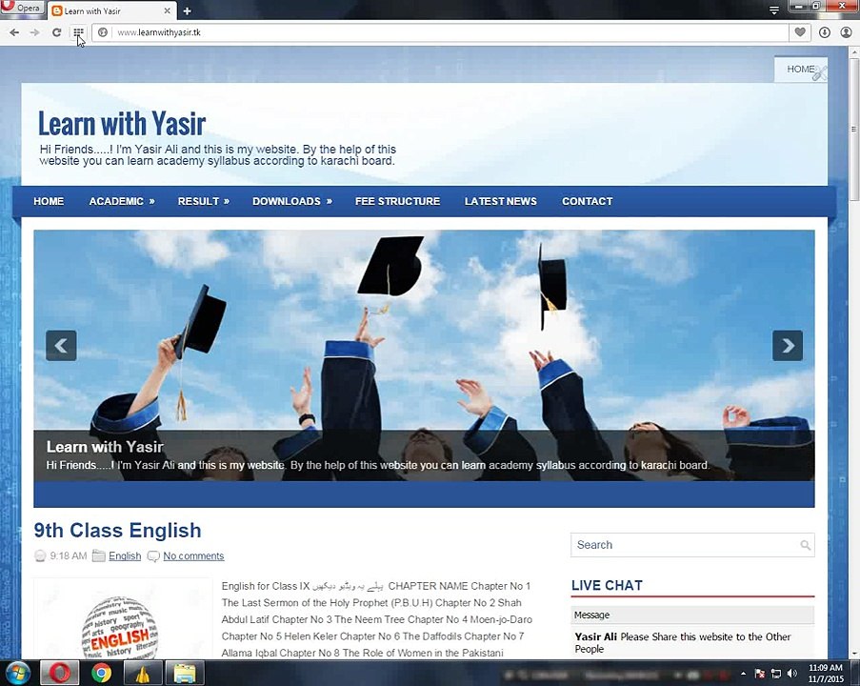This screenshot has height=686, width=860.
Task: Click the folder icon beside English label
Action: [x=99, y=555]
